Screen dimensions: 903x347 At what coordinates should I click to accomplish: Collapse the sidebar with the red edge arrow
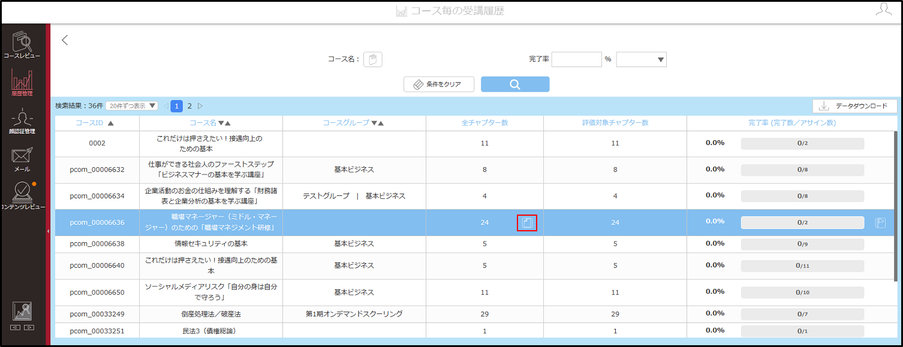click(48, 230)
